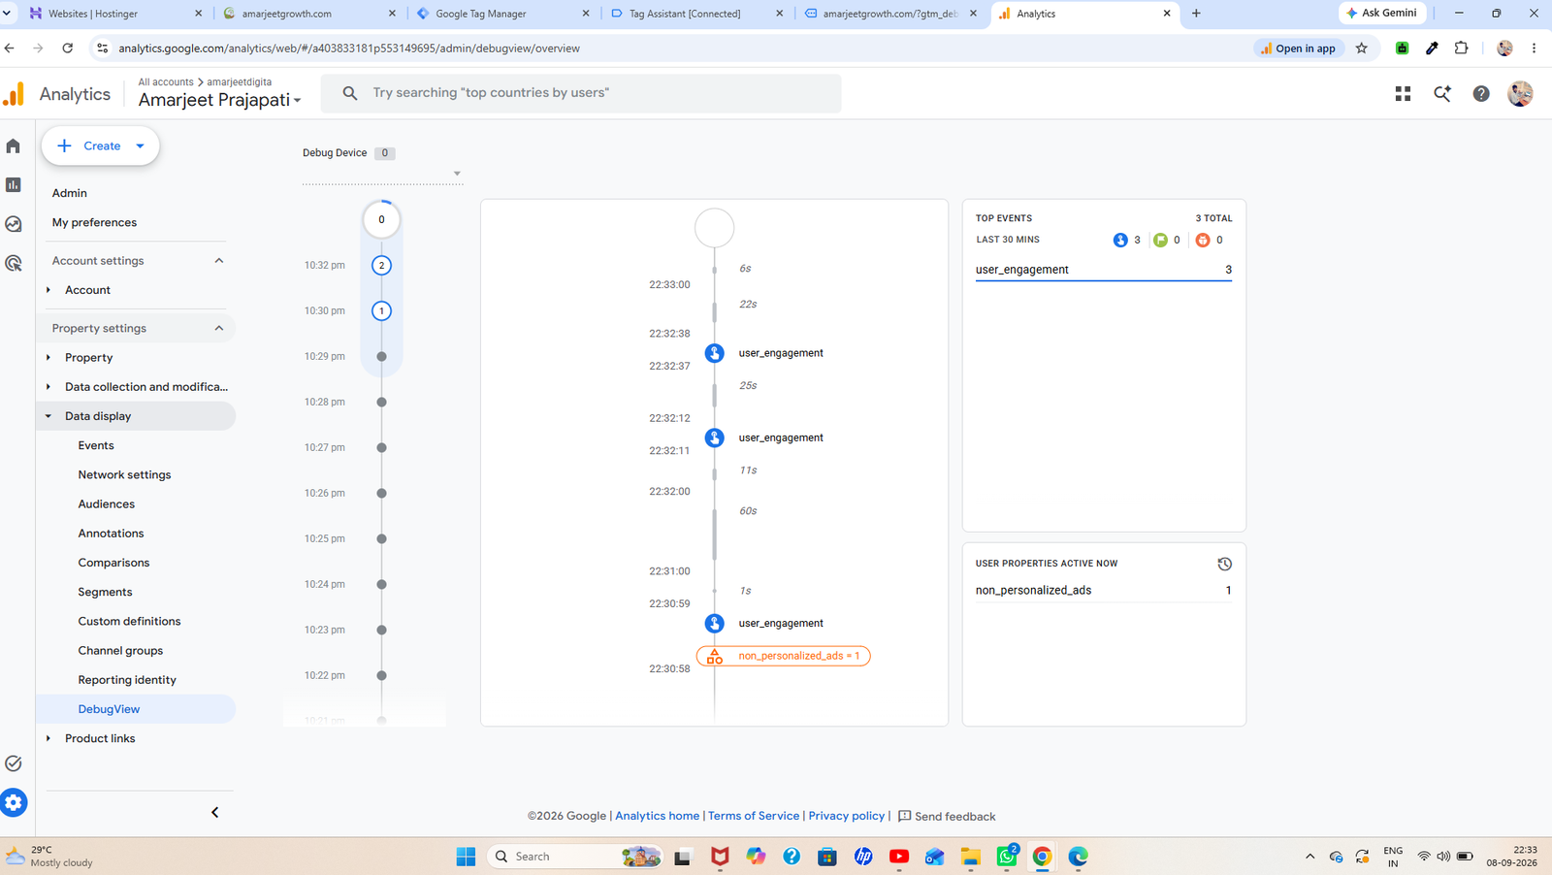
Task: Open the Audiences menu item
Action: coord(107,503)
